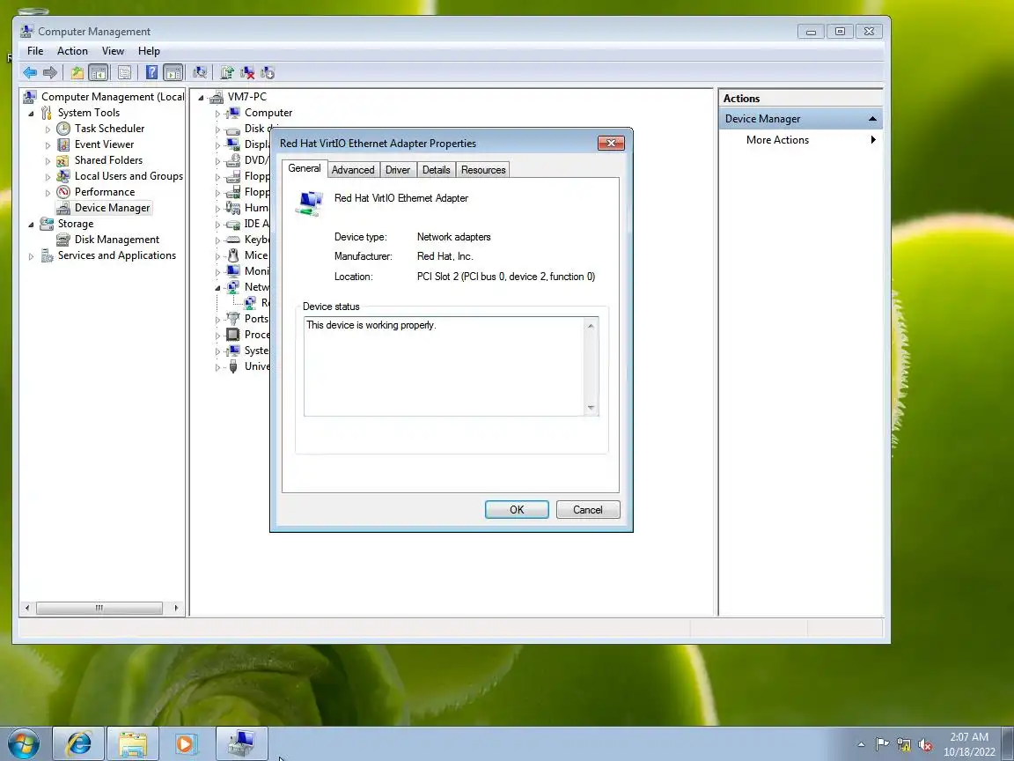Screen dimensions: 1014x761
Task: Collapse the System Tools node
Action: pos(31,114)
